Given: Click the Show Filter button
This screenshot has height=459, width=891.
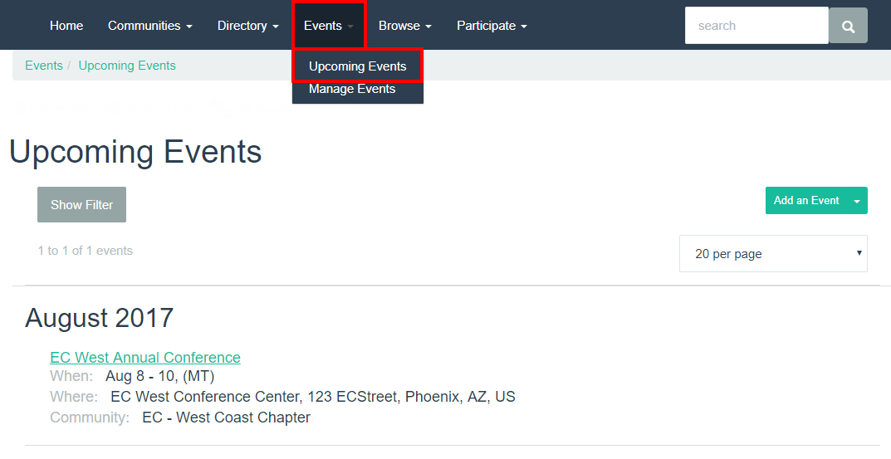Looking at the screenshot, I should coord(82,204).
